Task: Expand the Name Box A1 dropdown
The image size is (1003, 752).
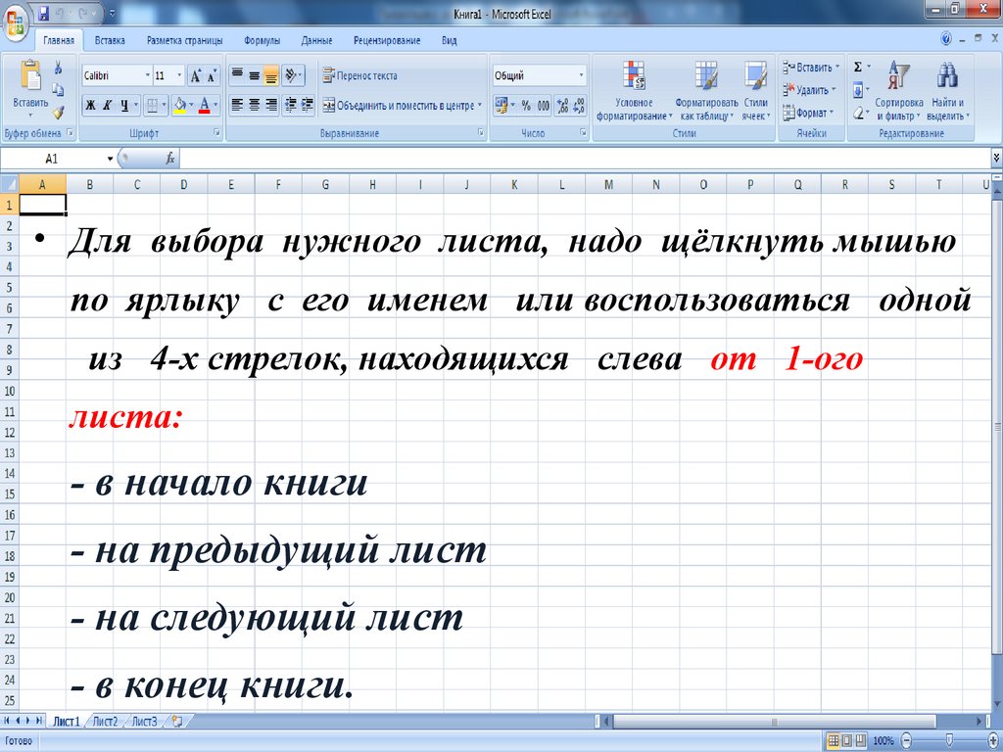Action: pyautogui.click(x=110, y=159)
